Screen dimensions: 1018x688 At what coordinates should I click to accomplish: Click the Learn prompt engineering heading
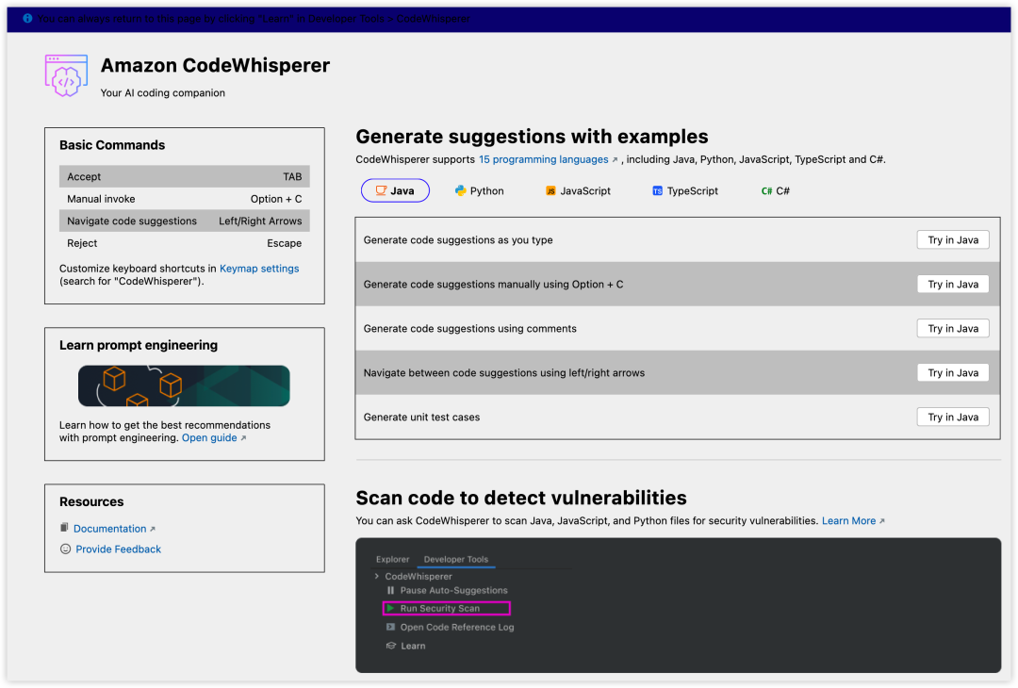pyautogui.click(x=139, y=345)
